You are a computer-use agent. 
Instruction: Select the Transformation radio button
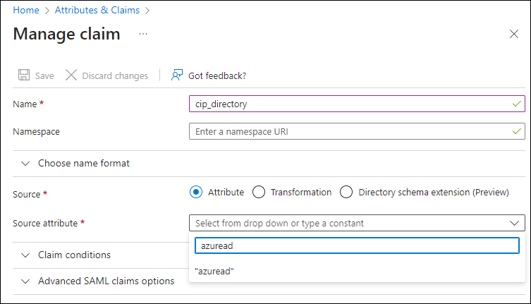pos(259,192)
